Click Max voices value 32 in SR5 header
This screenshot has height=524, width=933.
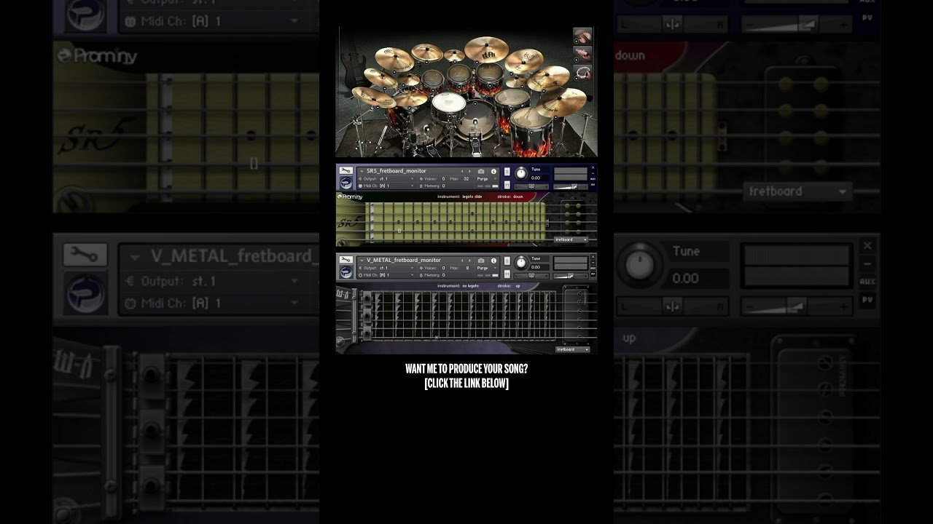[466, 179]
